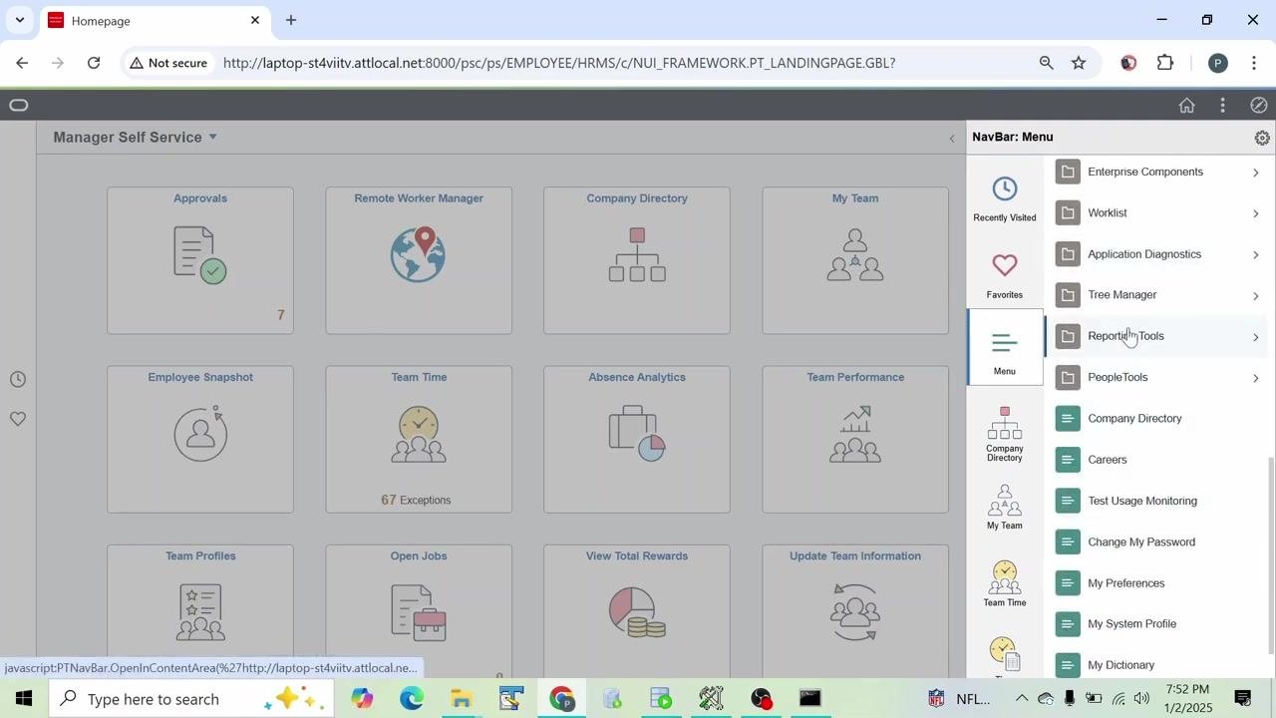The image size is (1276, 718).
Task: Open the Open Jobs tile
Action: (x=419, y=611)
